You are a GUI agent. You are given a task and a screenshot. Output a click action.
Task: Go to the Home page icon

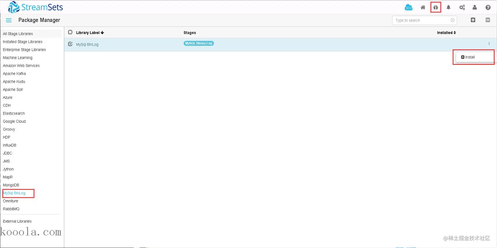tap(423, 8)
